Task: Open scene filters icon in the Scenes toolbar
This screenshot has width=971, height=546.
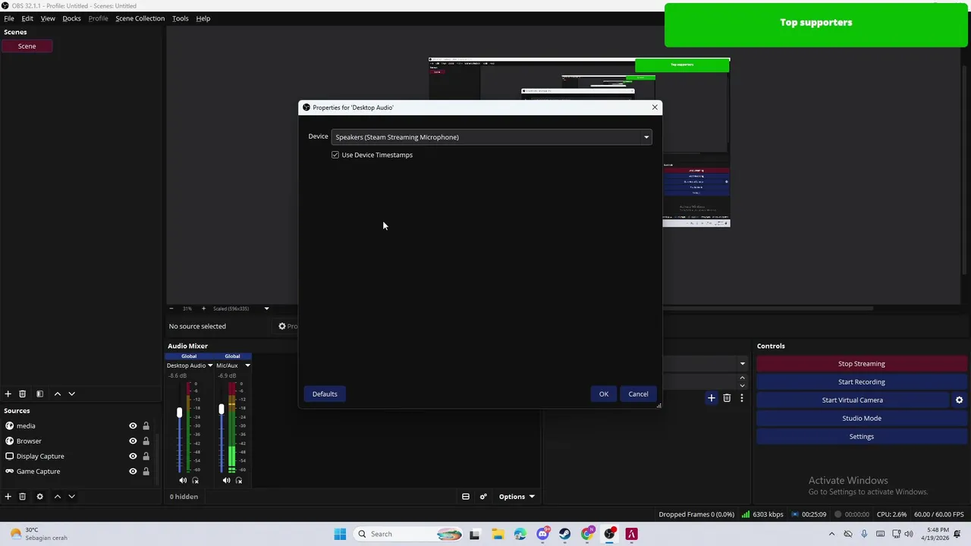Action: click(39, 394)
